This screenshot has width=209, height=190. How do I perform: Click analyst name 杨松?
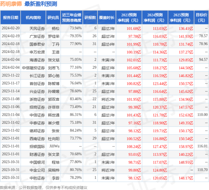pos(56,29)
